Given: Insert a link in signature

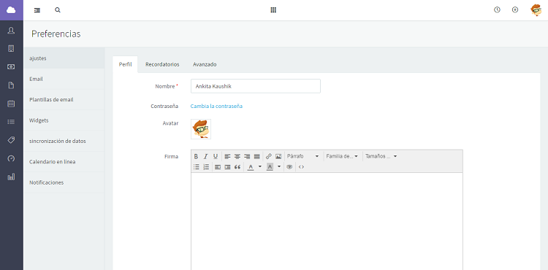Looking at the screenshot, I should pyautogui.click(x=269, y=156).
